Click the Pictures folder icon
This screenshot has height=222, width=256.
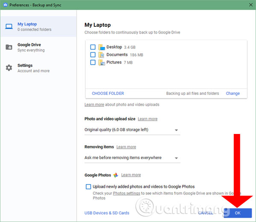click(x=102, y=63)
